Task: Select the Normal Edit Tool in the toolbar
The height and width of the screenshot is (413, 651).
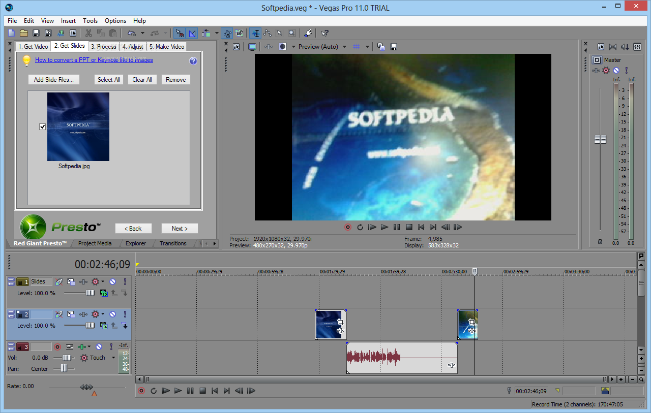Action: [x=255, y=33]
